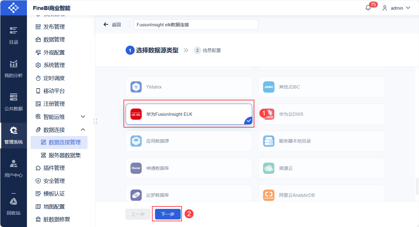Click the FineBI logo icon
The image size is (419, 227).
point(13,8)
